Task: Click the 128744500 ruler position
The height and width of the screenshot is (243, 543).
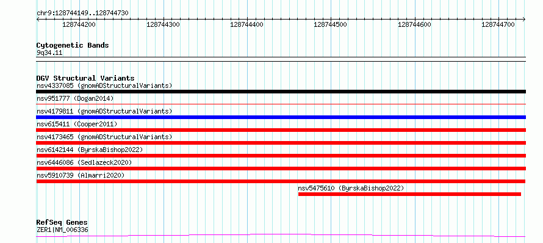Action: (x=330, y=24)
